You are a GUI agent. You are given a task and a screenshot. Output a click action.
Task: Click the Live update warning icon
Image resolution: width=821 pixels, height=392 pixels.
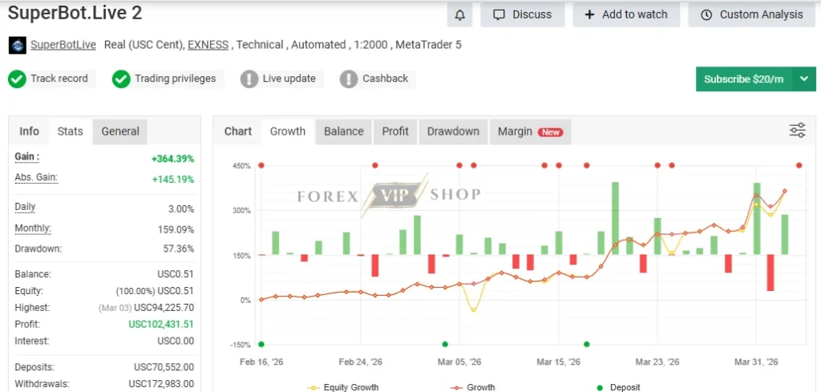tap(249, 79)
